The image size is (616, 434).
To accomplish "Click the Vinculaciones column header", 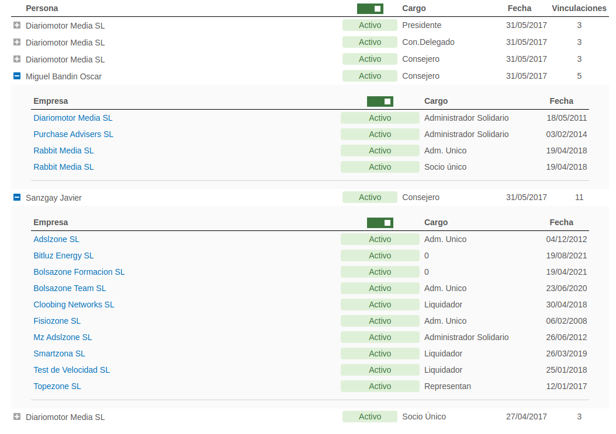I will click(579, 8).
